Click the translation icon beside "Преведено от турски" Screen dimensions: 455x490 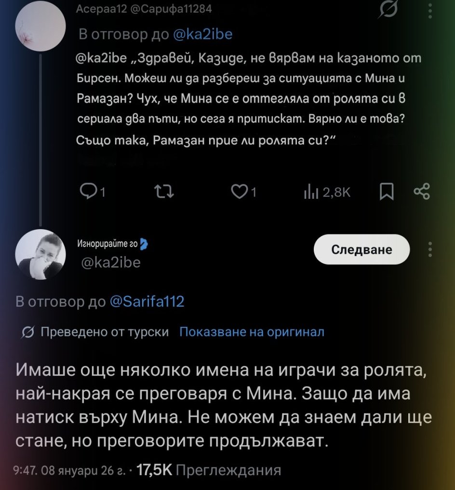[x=28, y=332]
